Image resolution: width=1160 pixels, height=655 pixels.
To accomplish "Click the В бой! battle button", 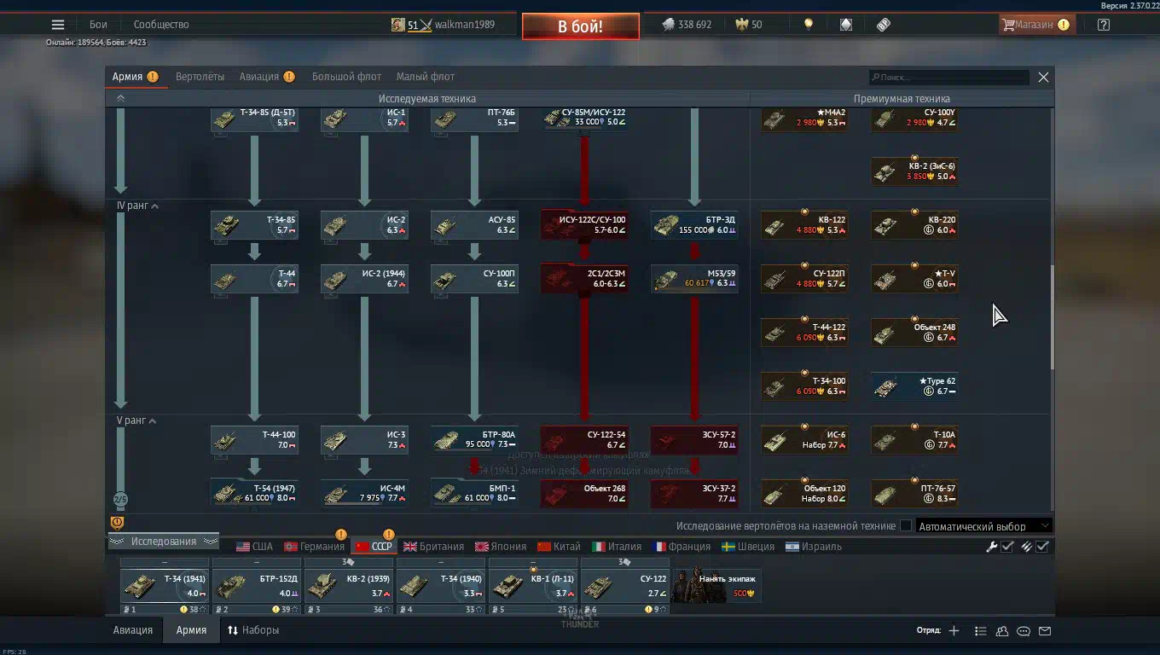I will pyautogui.click(x=580, y=26).
